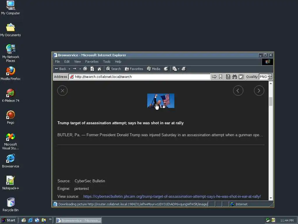Click the network tray icon

pyautogui.click(x=268, y=220)
